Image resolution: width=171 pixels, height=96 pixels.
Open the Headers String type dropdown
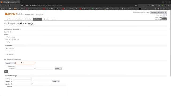[56, 81]
